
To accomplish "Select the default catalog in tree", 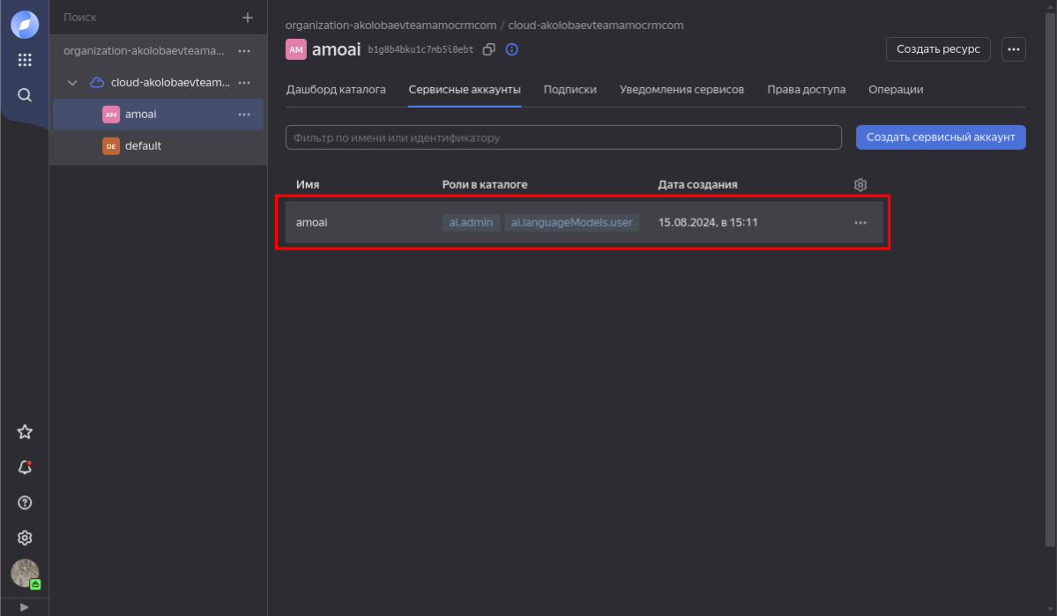I will [x=143, y=146].
